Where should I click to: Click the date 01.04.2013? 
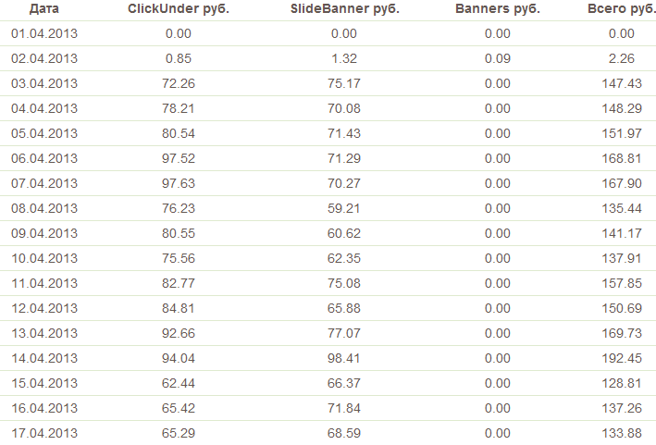pyautogui.click(x=44, y=33)
